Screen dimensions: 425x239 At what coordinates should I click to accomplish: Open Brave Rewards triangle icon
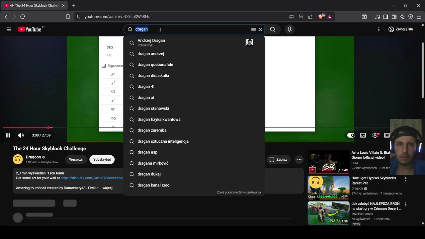pyautogui.click(x=330, y=17)
